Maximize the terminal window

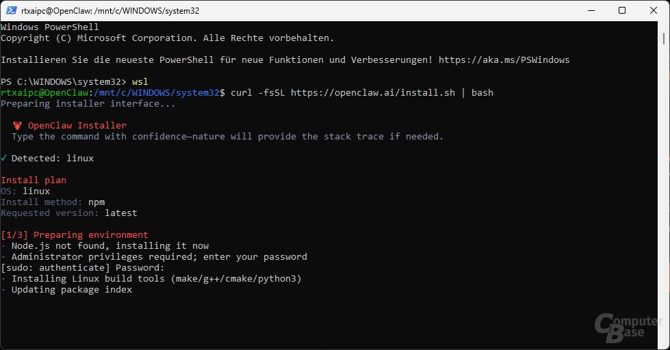tap(622, 10)
